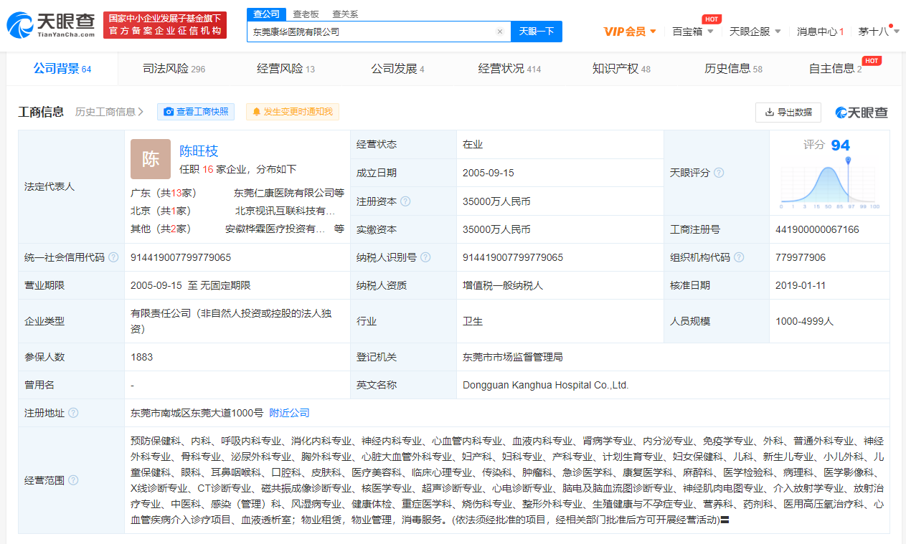
Task: Open 消息中心 notifications
Action: pyautogui.click(x=820, y=32)
